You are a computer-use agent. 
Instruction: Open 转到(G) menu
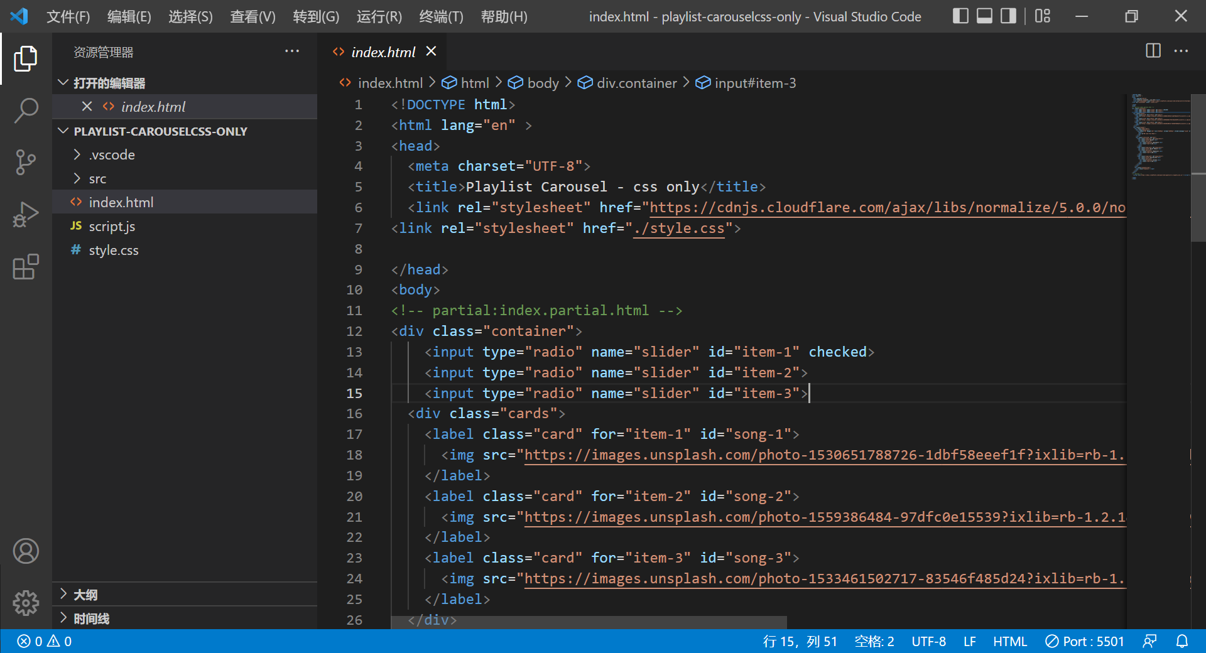click(x=316, y=17)
